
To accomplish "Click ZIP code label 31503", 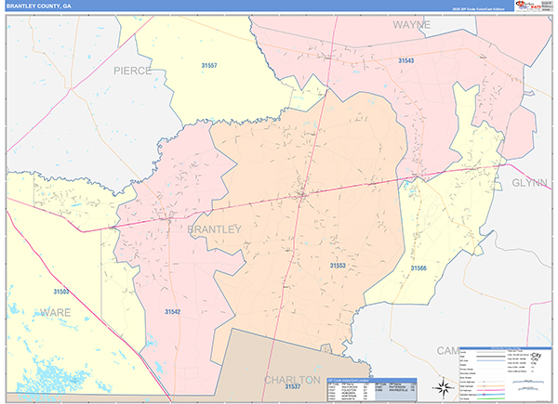I will [61, 292].
